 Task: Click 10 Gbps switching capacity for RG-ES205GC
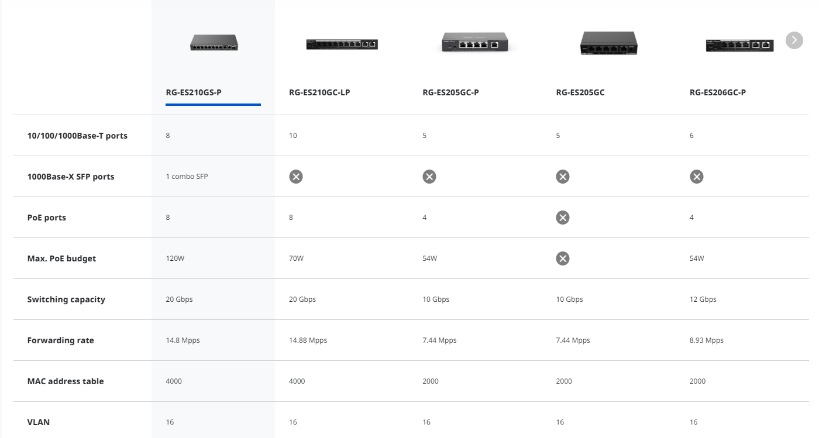569,299
